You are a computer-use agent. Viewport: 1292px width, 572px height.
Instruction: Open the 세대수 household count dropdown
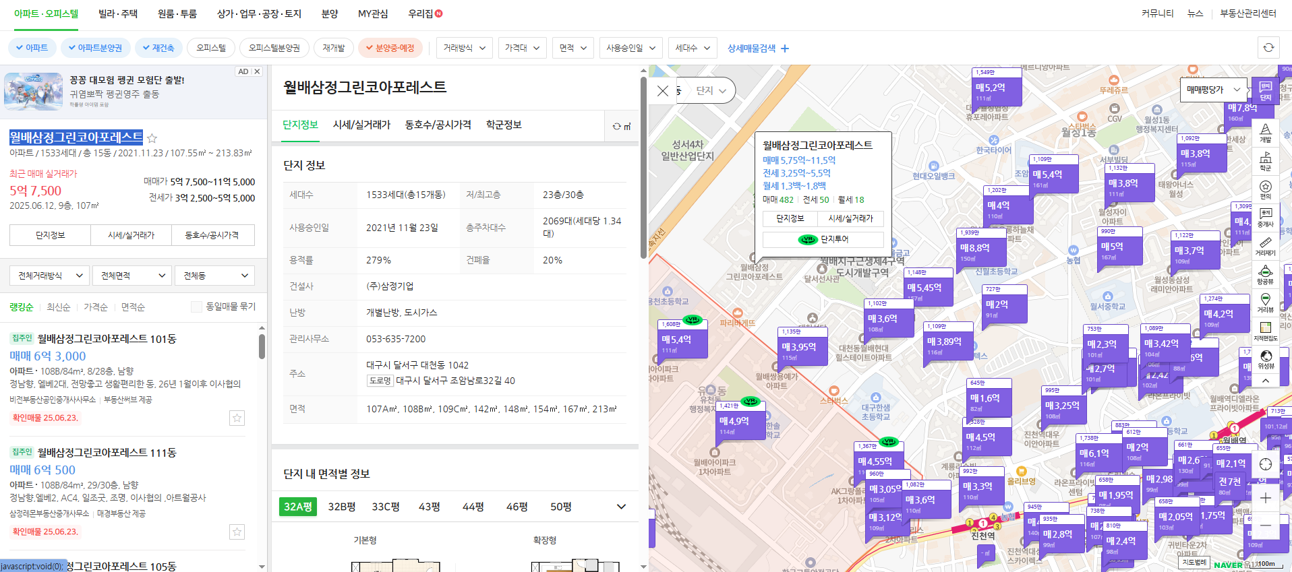coord(693,48)
